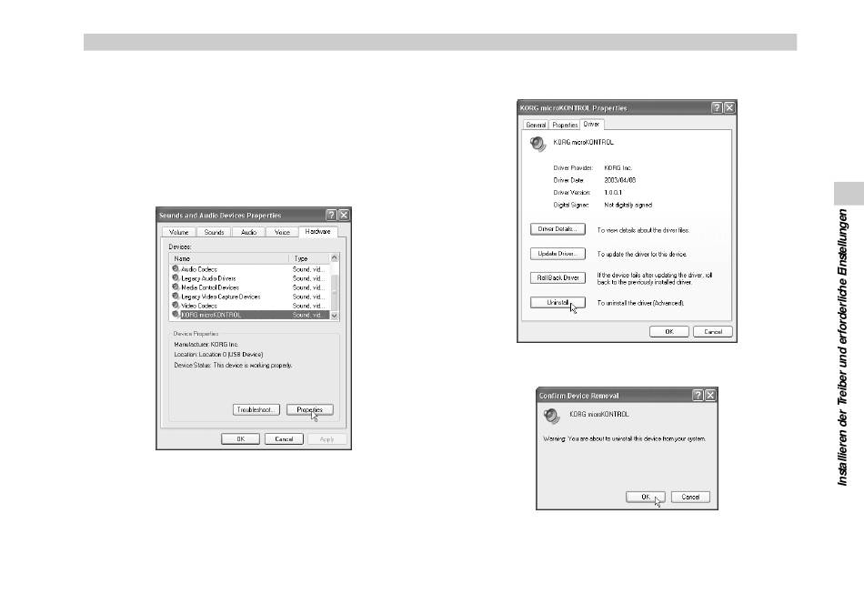Viewport: 864px width, 614px height.
Task: Click OK in Sounds and Audio Devices Properties
Action: [240, 438]
